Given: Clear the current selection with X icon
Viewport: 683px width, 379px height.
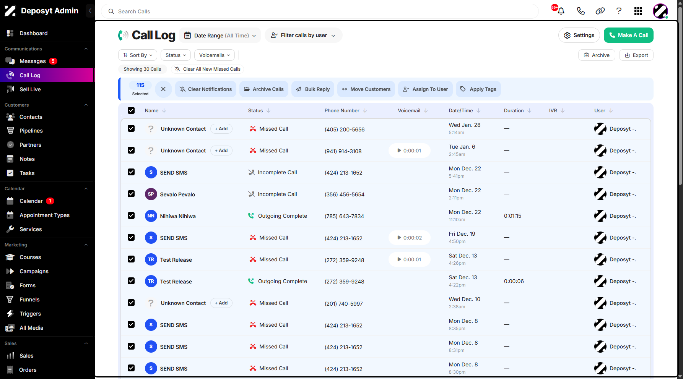Looking at the screenshot, I should click(x=163, y=89).
